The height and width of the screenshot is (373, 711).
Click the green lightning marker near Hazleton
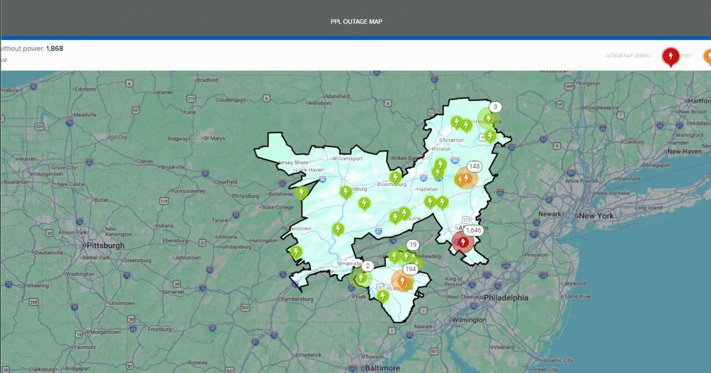pos(430,202)
